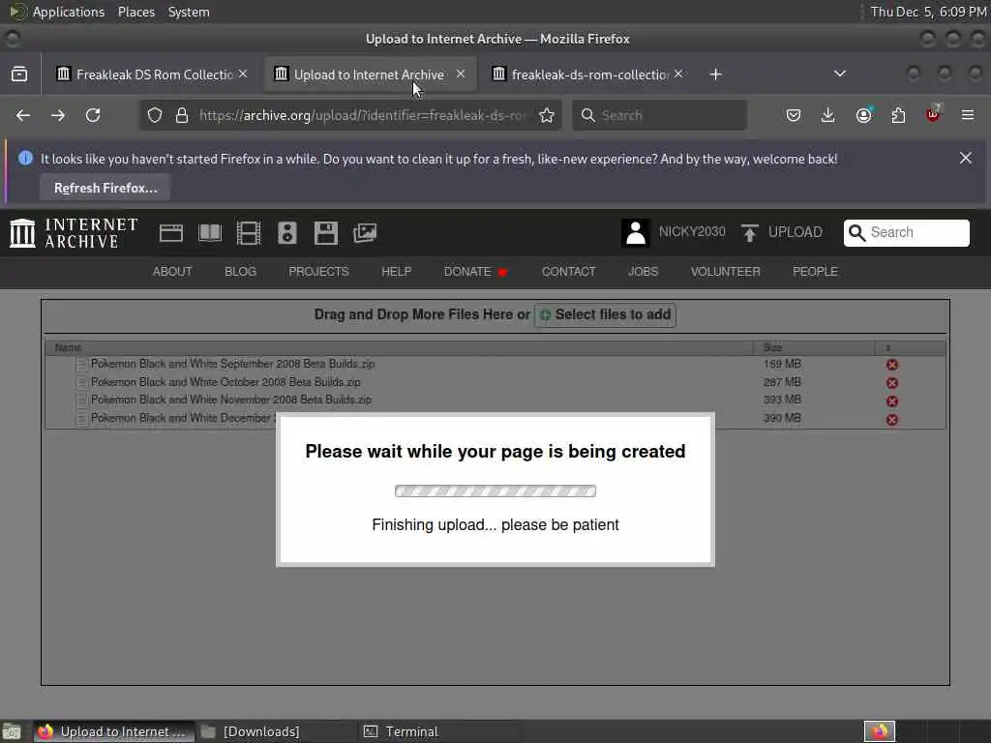Image resolution: width=991 pixels, height=743 pixels.
Task: Click the NICKY2030 username link
Action: 692,232
